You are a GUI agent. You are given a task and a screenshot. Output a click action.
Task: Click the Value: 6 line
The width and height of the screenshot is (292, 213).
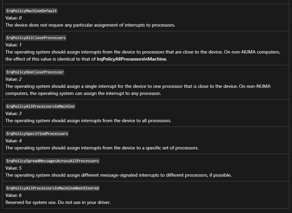[x=13, y=195]
